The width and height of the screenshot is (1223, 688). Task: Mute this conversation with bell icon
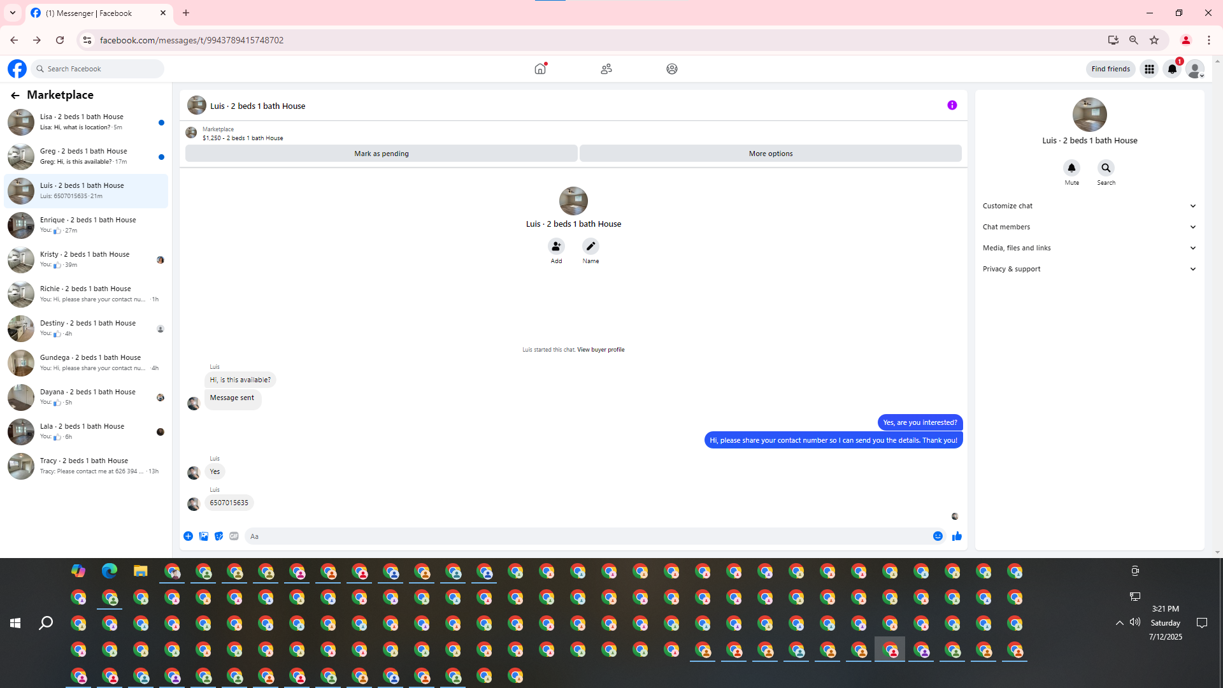point(1071,168)
